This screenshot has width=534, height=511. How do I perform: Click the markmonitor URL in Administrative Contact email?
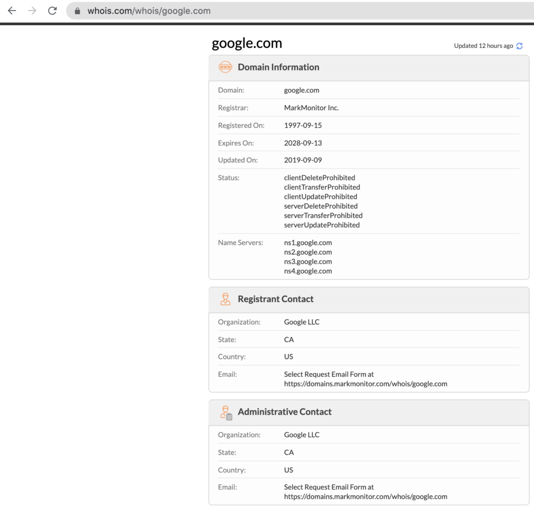pyautogui.click(x=366, y=497)
